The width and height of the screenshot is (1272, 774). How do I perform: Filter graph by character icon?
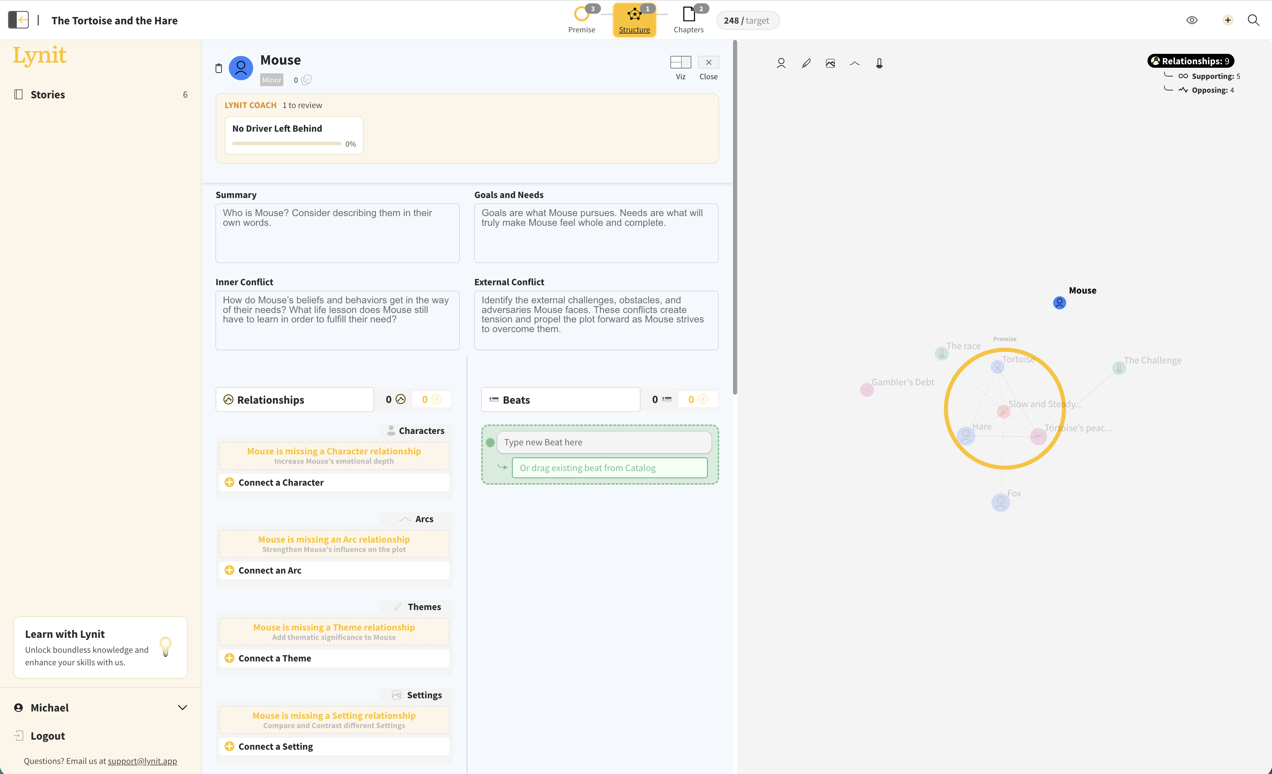point(781,64)
